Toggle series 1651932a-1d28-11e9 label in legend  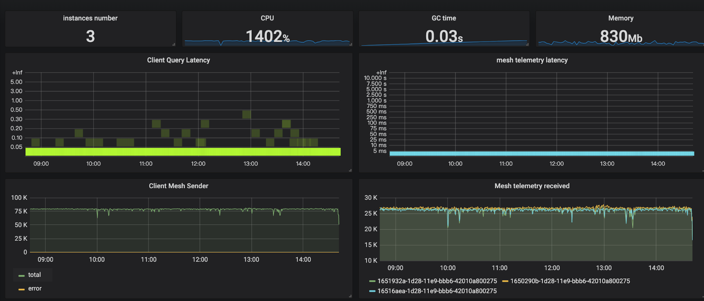click(x=437, y=281)
